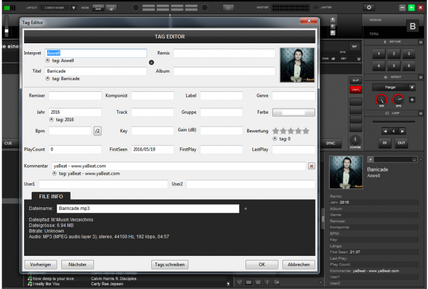Toggle the SYNC button on the deck
The width and height of the screenshot is (428, 289).
[x=331, y=143]
